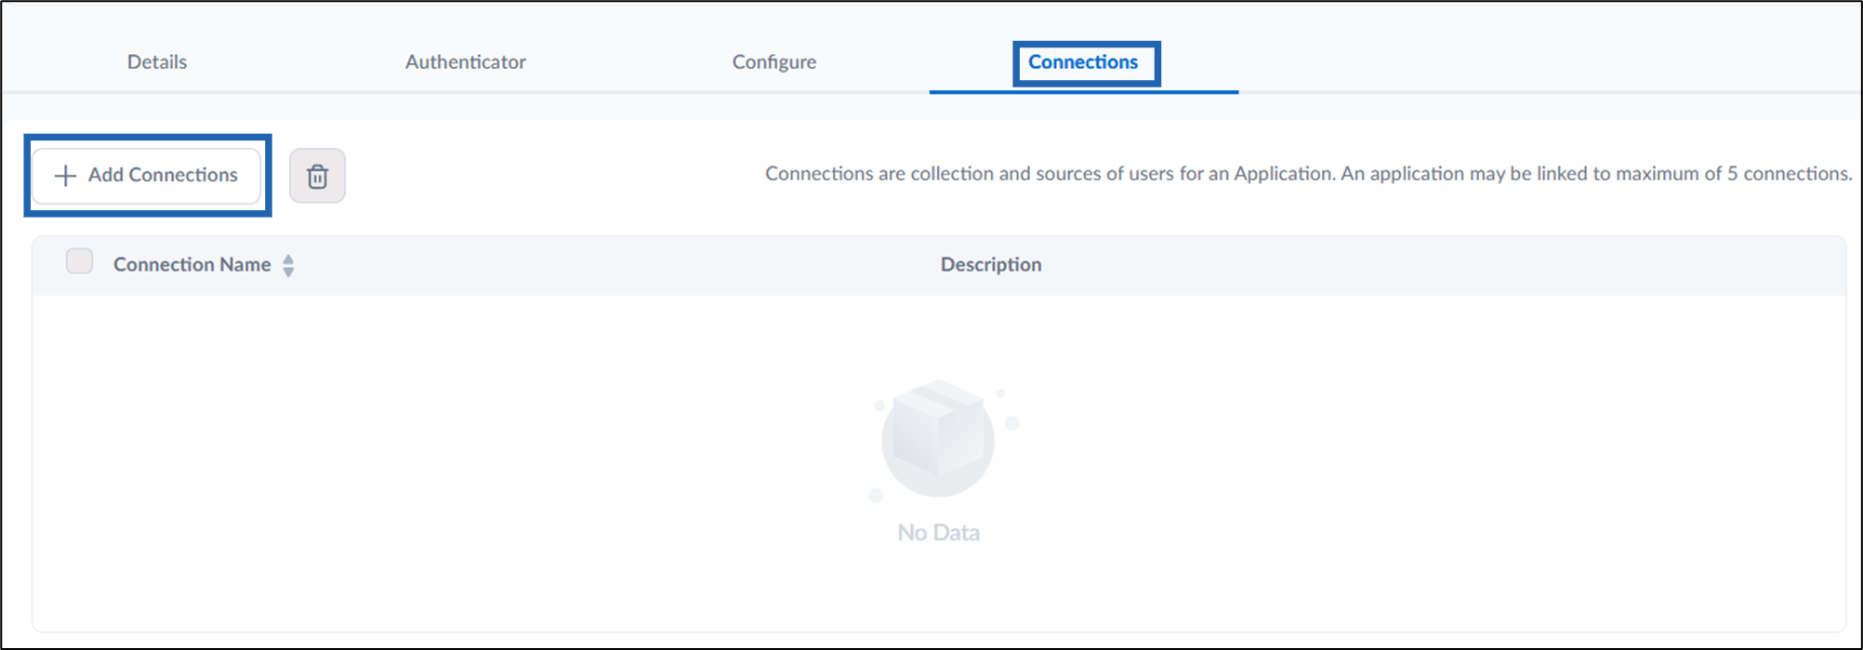Screen dimensions: 1863x650
Task: Tick the select-all checkbox in header
Action: click(80, 261)
